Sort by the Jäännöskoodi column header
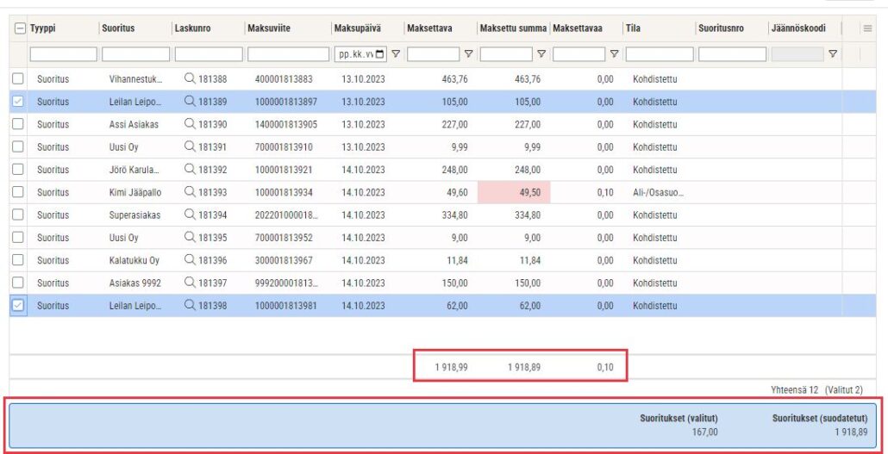The height and width of the screenshot is (454, 888). (798, 28)
